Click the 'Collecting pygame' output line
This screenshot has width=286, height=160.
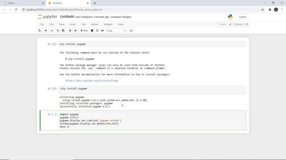[x=72, y=97]
